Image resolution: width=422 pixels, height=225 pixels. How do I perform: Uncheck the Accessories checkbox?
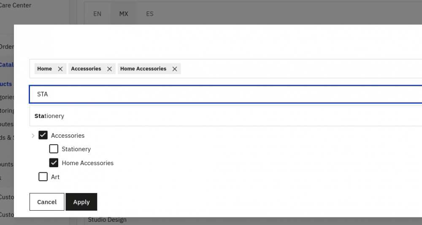point(43,135)
